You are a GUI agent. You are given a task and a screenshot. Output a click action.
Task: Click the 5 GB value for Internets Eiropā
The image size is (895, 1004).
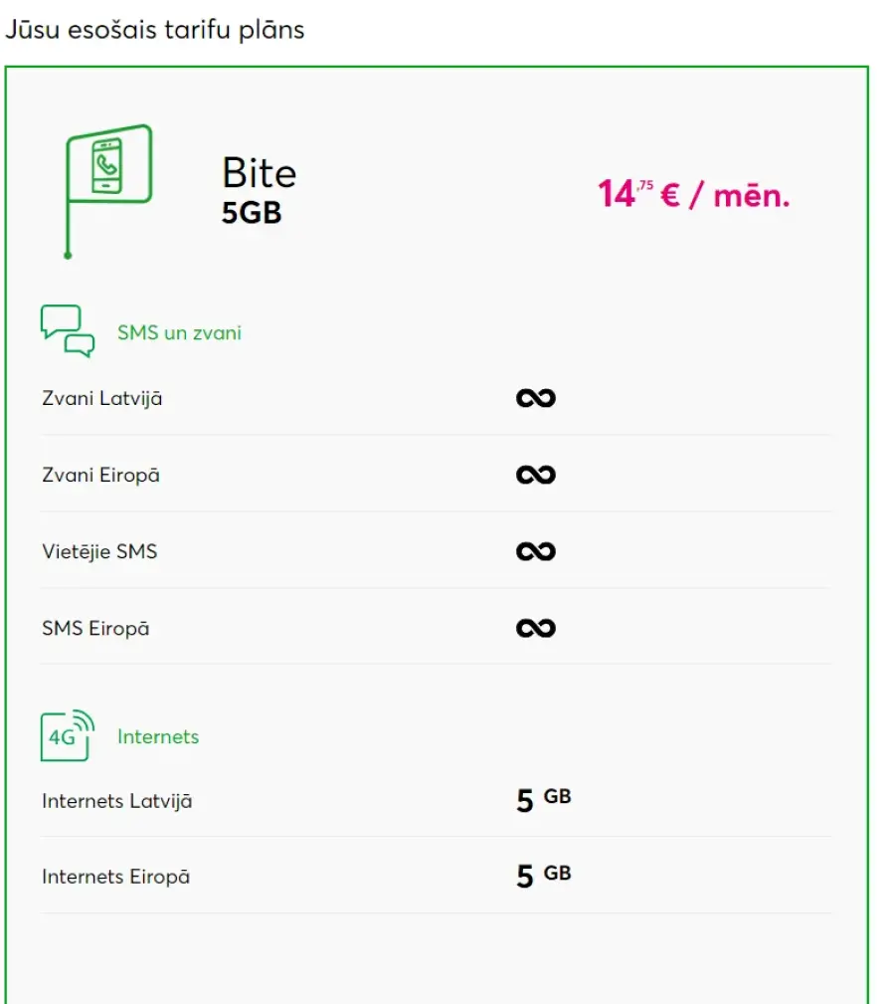[544, 876]
